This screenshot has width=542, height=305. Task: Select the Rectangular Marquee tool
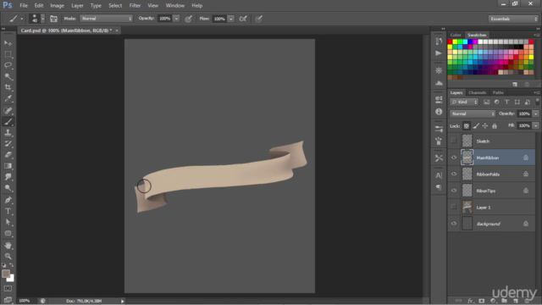click(8, 54)
